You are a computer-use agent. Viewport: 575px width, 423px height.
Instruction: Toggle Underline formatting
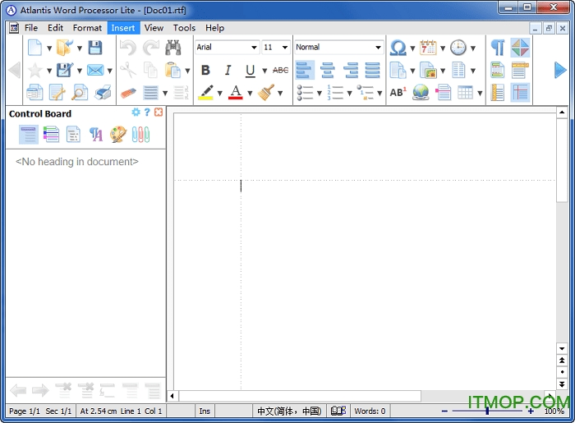[250, 71]
